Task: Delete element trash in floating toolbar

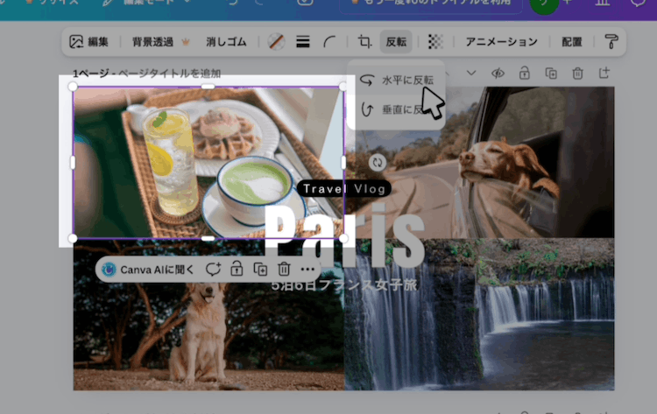Action: [x=284, y=270]
